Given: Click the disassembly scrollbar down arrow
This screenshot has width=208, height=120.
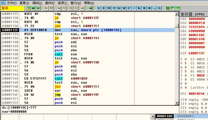Looking at the screenshot, I should click(x=177, y=103).
